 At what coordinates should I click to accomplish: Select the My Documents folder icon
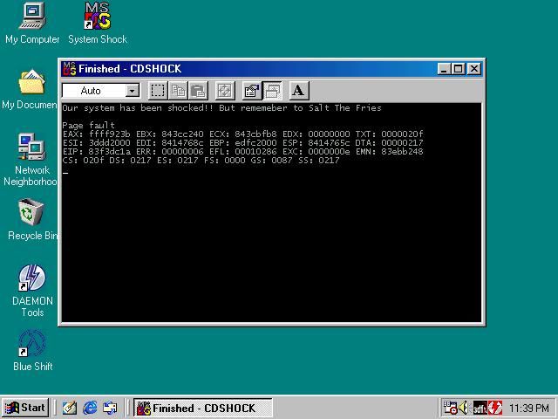pos(29,89)
